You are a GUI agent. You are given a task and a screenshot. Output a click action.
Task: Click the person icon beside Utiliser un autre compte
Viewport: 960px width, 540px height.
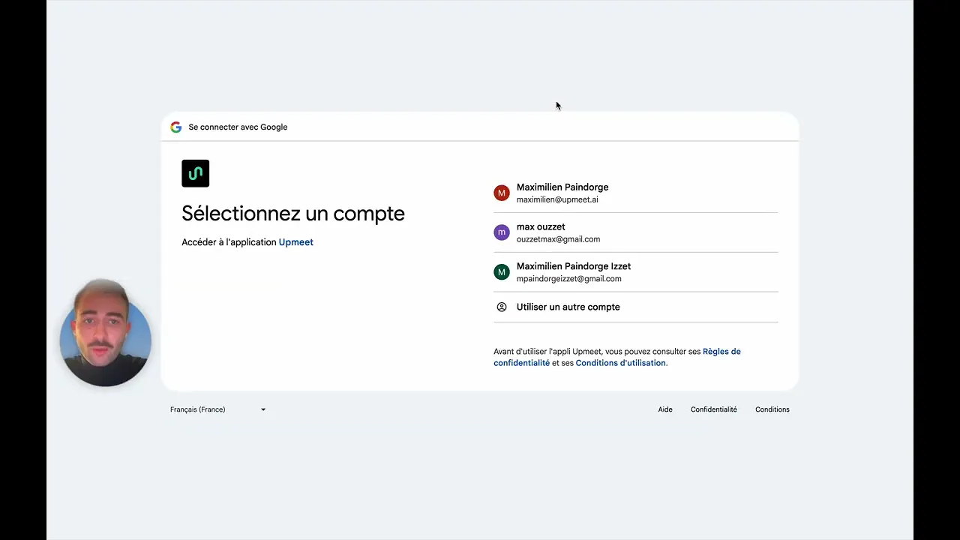[x=502, y=307]
